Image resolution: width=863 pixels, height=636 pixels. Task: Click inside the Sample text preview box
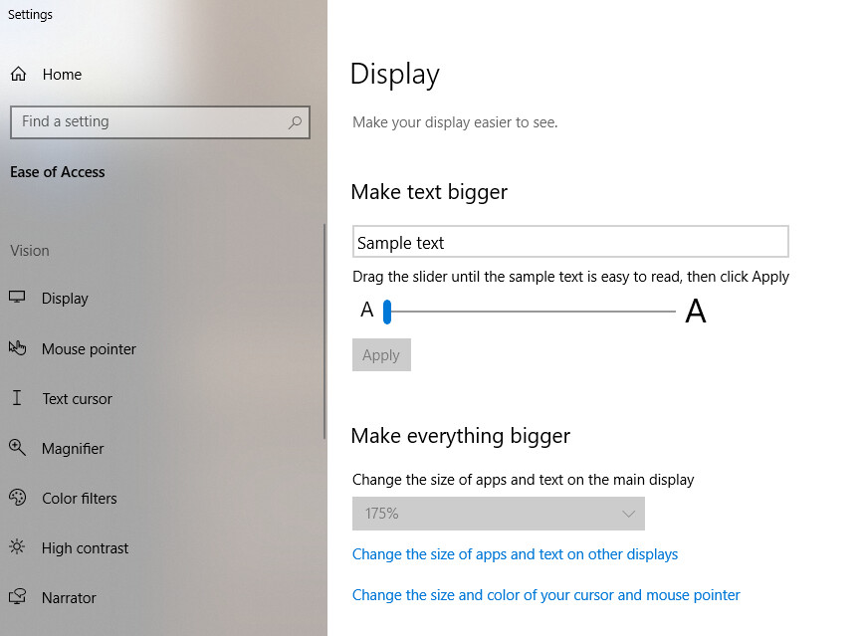coord(570,242)
